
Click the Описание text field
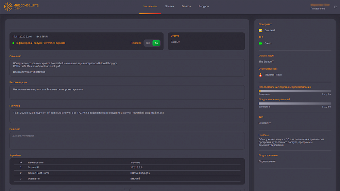[127, 68]
